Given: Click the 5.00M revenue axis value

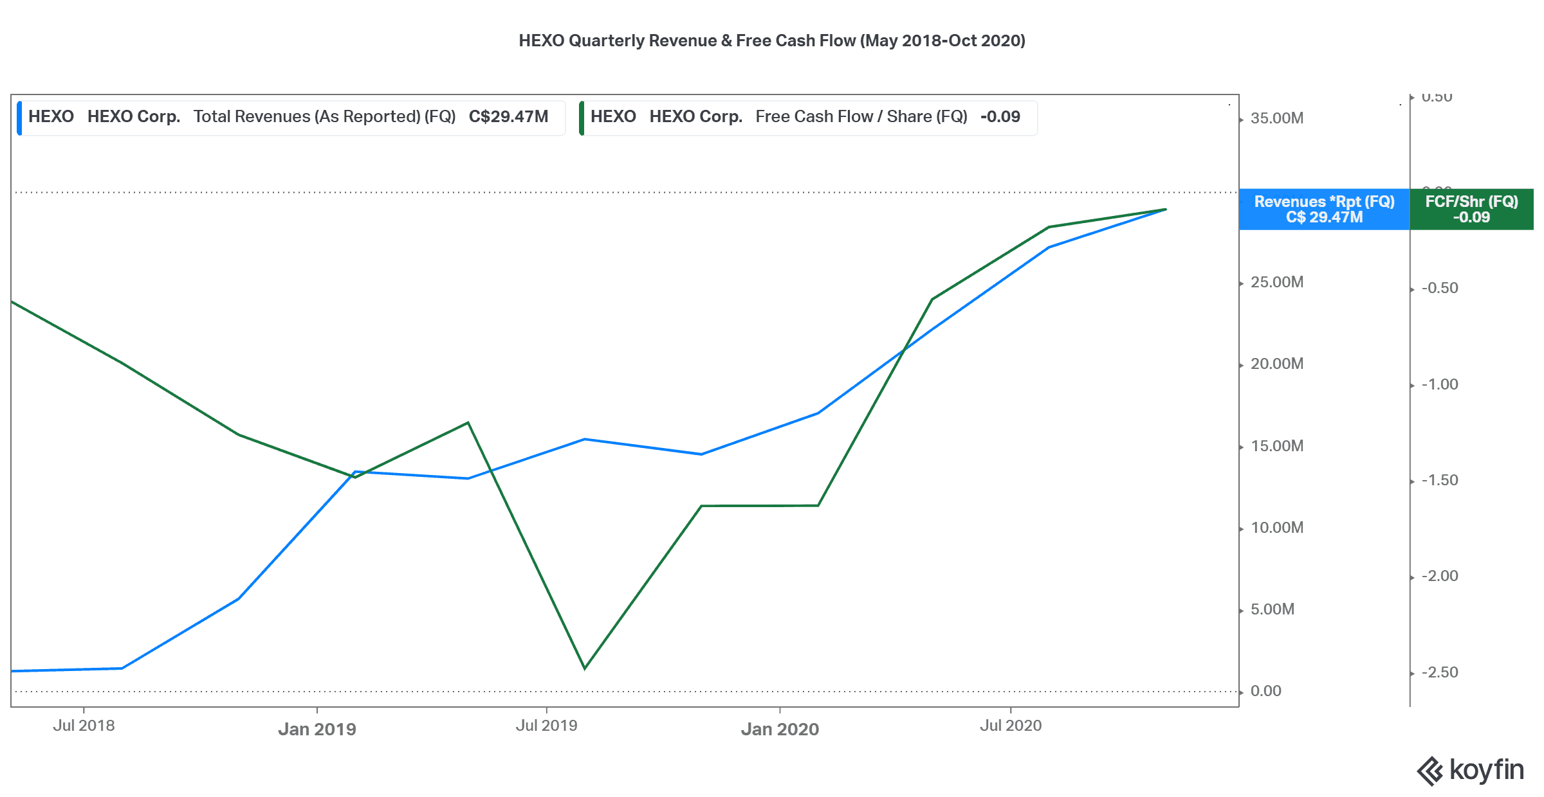Looking at the screenshot, I should pos(1273,609).
